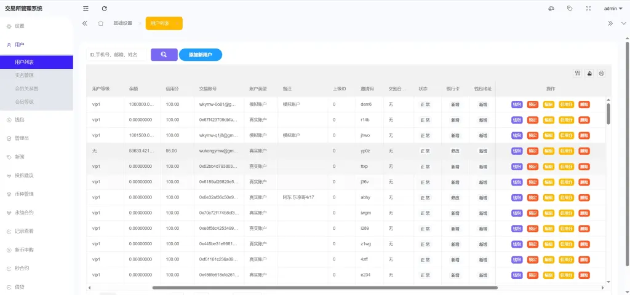Open the 秒合约 sidebar menu
Viewport: 630px width, 295px height.
pyautogui.click(x=36, y=268)
